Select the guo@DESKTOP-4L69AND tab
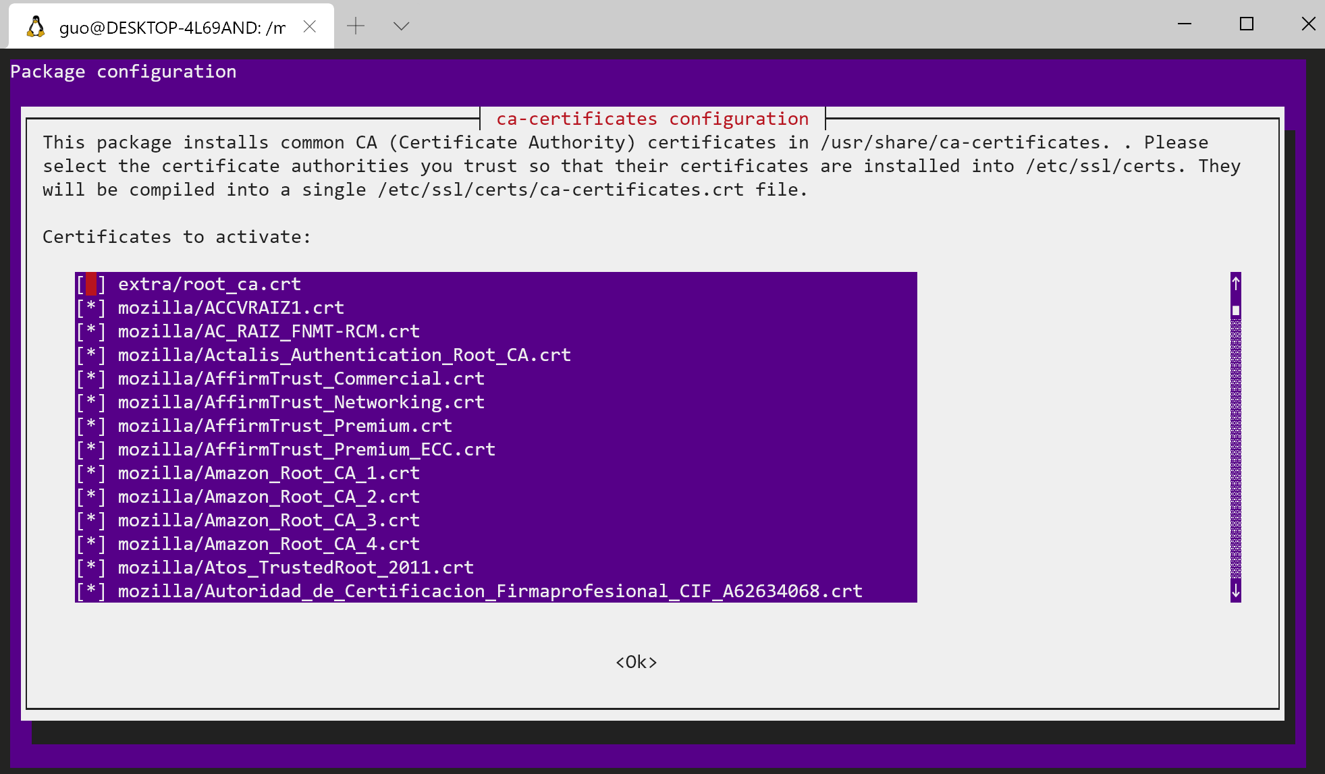This screenshot has width=1325, height=774. pos(171,27)
